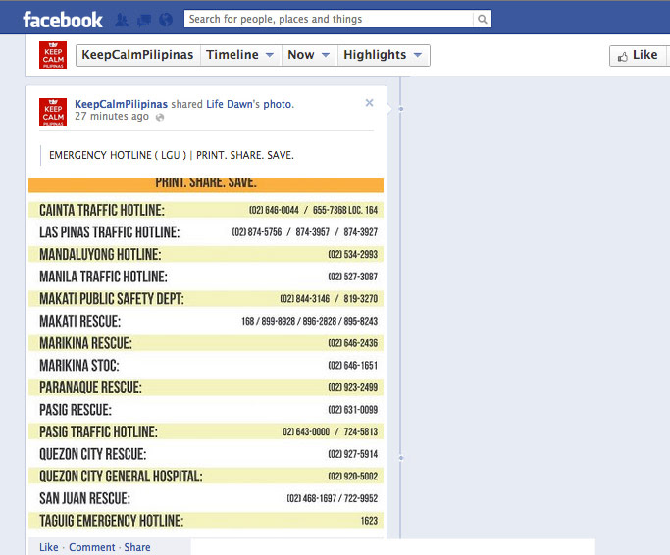Click the QUEZON CITY GENERAL HOSPITAL row

point(206,476)
